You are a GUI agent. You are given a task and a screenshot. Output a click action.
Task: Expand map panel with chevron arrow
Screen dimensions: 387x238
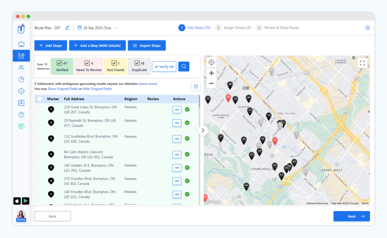[203, 130]
